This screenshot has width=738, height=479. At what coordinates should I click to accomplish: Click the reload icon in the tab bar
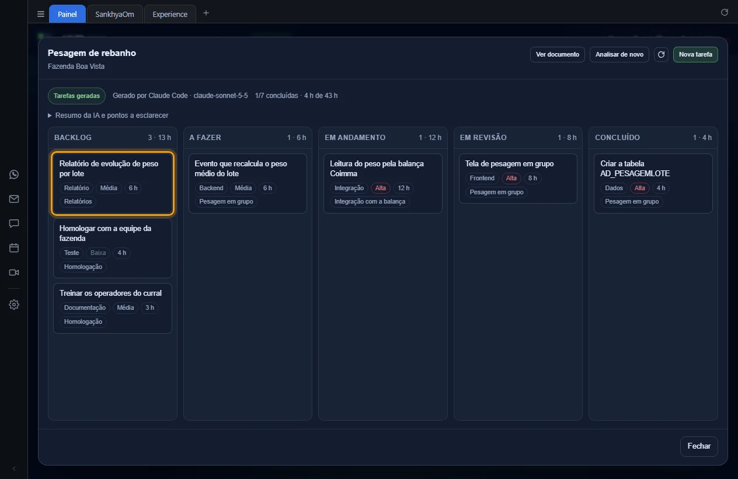point(725,12)
